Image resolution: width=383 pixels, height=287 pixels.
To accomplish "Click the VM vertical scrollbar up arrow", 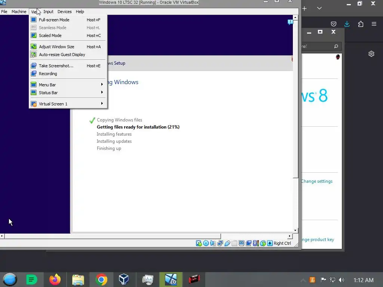I will pos(295,18).
